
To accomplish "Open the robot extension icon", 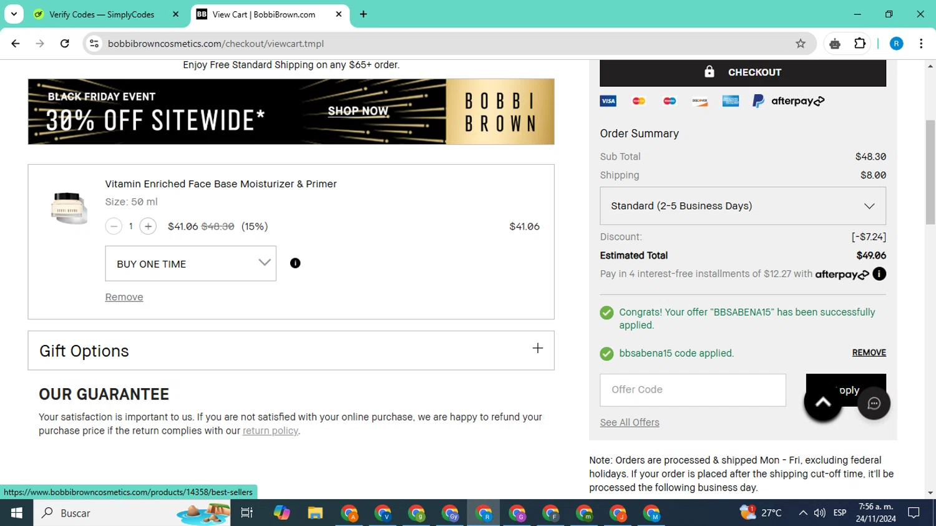I will (x=835, y=44).
